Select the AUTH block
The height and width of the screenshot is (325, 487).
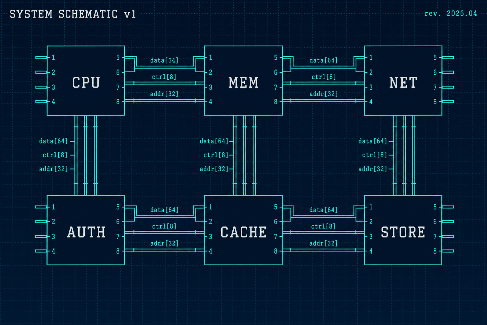(x=86, y=230)
